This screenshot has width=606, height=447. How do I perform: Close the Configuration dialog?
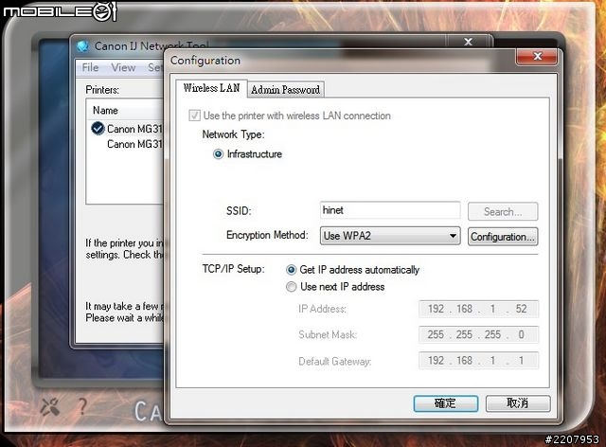click(537, 57)
